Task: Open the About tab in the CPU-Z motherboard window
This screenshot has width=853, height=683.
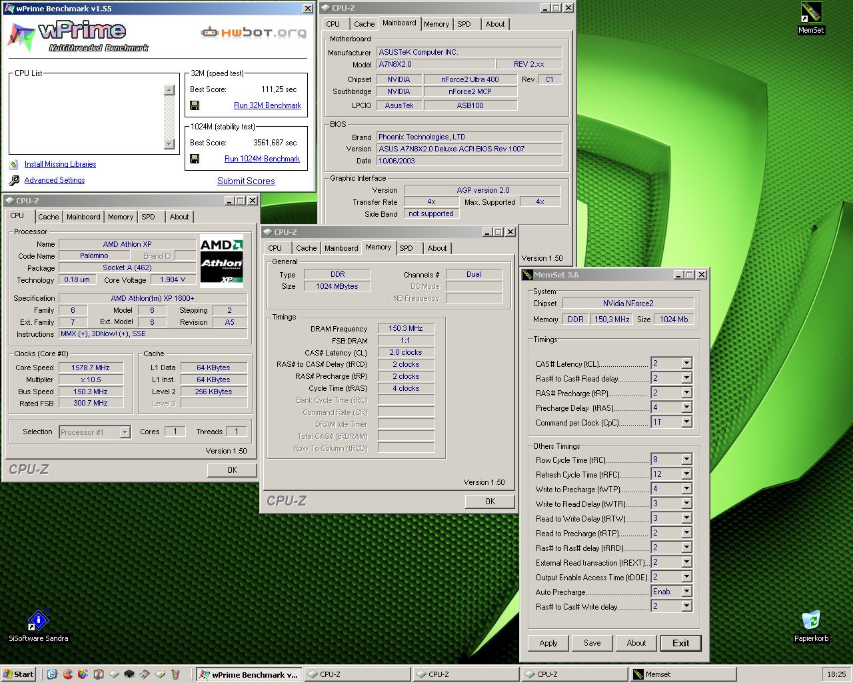Action: (494, 24)
